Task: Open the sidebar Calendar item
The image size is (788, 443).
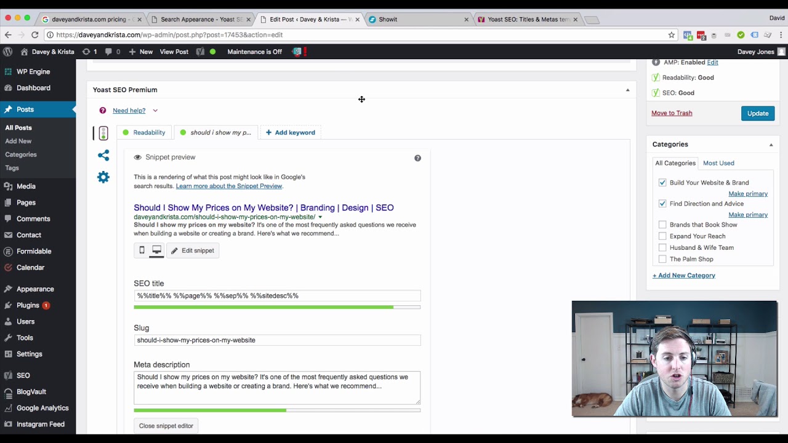Action: pos(30,268)
